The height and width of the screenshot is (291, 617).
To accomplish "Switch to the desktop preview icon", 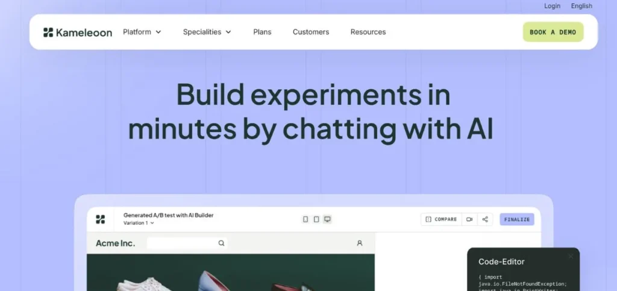I will 327,219.
